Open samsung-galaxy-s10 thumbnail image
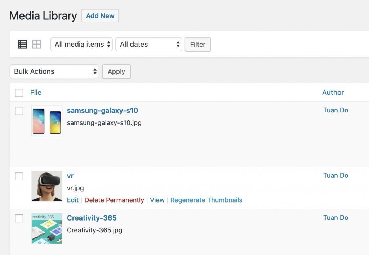The height and width of the screenshot is (255, 369). [x=47, y=121]
